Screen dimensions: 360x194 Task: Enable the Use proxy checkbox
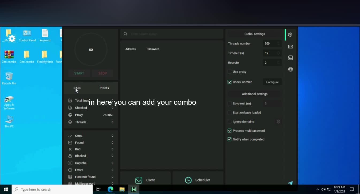pyautogui.click(x=229, y=72)
